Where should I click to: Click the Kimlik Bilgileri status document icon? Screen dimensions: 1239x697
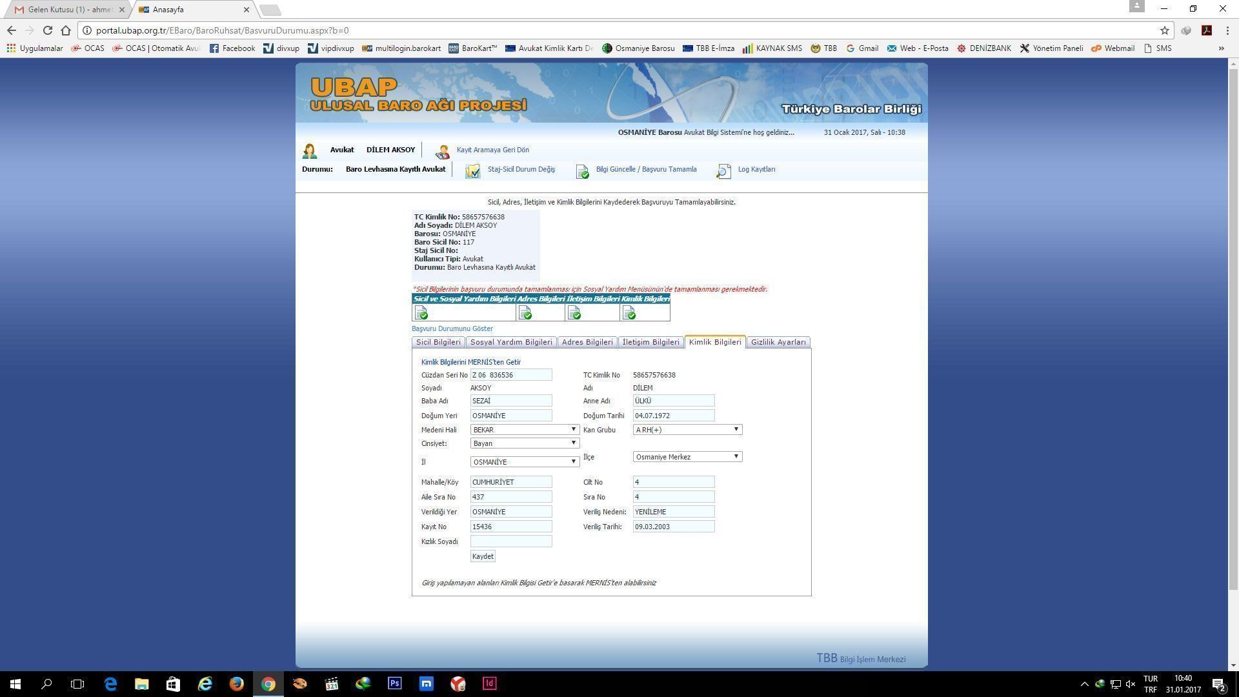pyautogui.click(x=629, y=313)
